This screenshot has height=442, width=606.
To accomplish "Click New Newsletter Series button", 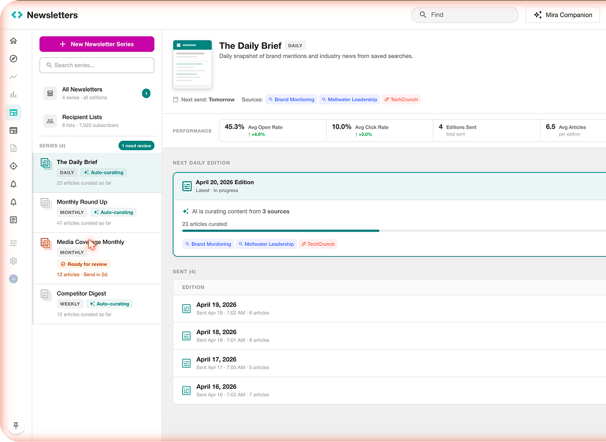I will 96,44.
